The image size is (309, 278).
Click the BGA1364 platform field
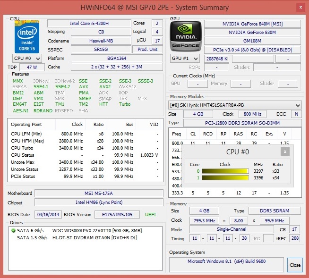pyautogui.click(x=117, y=58)
